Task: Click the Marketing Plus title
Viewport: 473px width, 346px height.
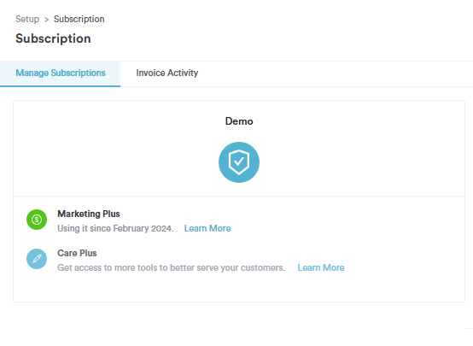Action: coord(89,214)
